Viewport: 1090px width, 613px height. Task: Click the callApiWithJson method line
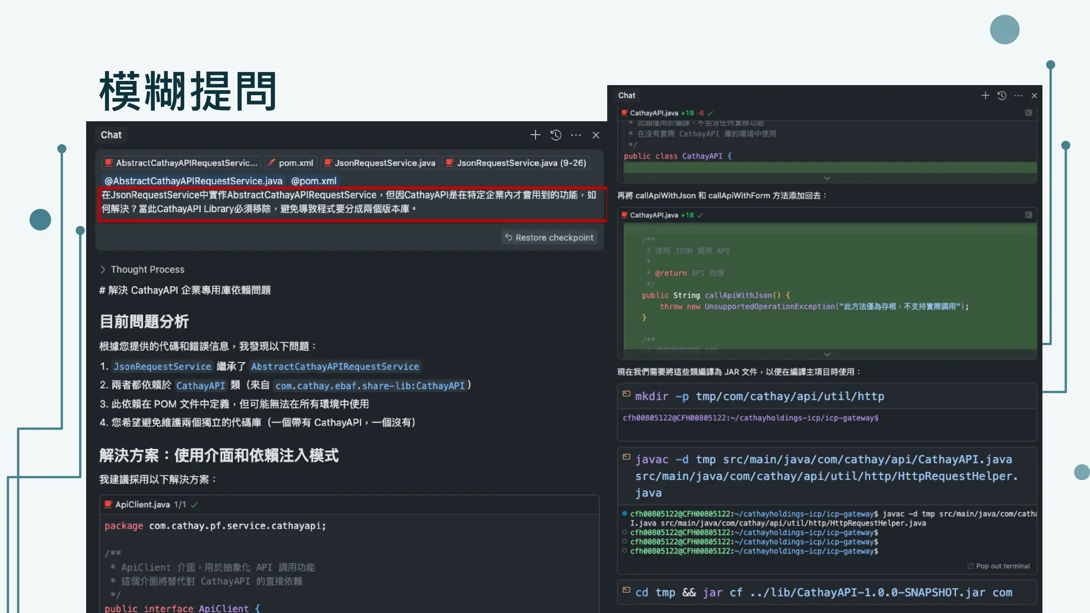click(x=716, y=295)
